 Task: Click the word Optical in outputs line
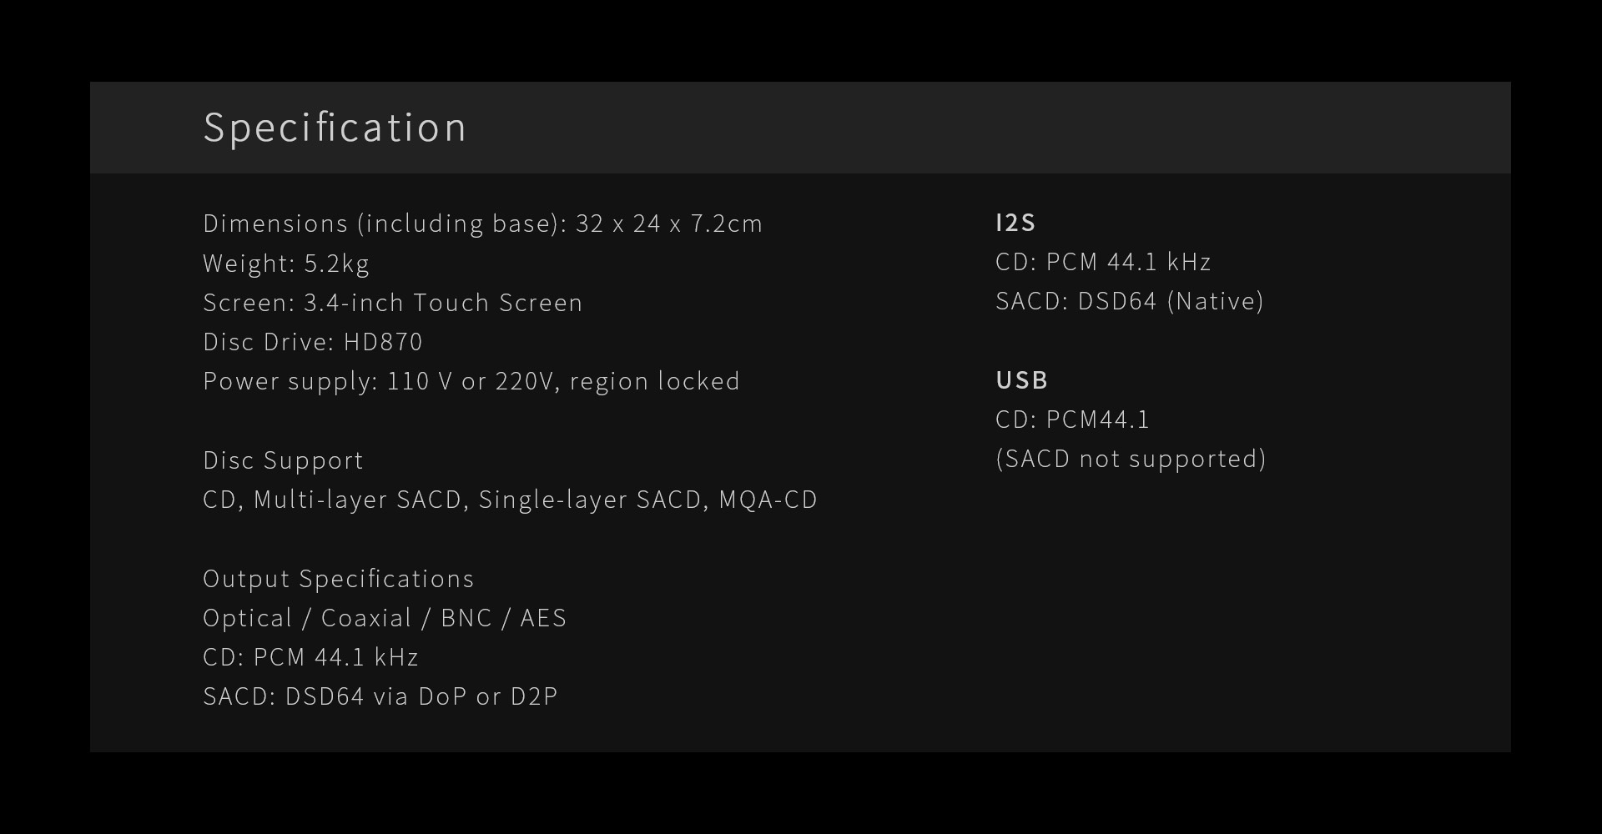tap(248, 618)
